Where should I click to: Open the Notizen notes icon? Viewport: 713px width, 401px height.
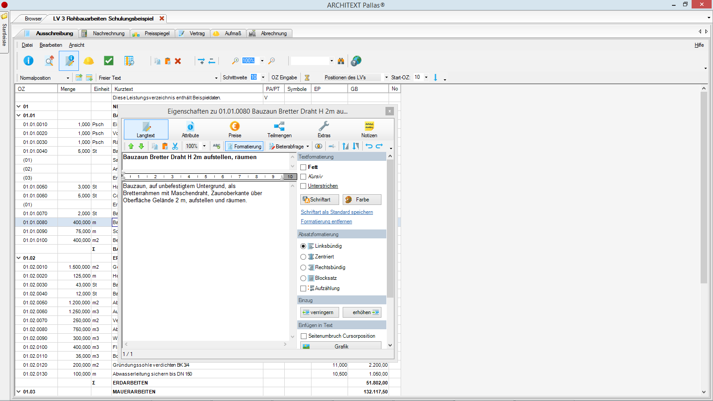[x=369, y=129]
